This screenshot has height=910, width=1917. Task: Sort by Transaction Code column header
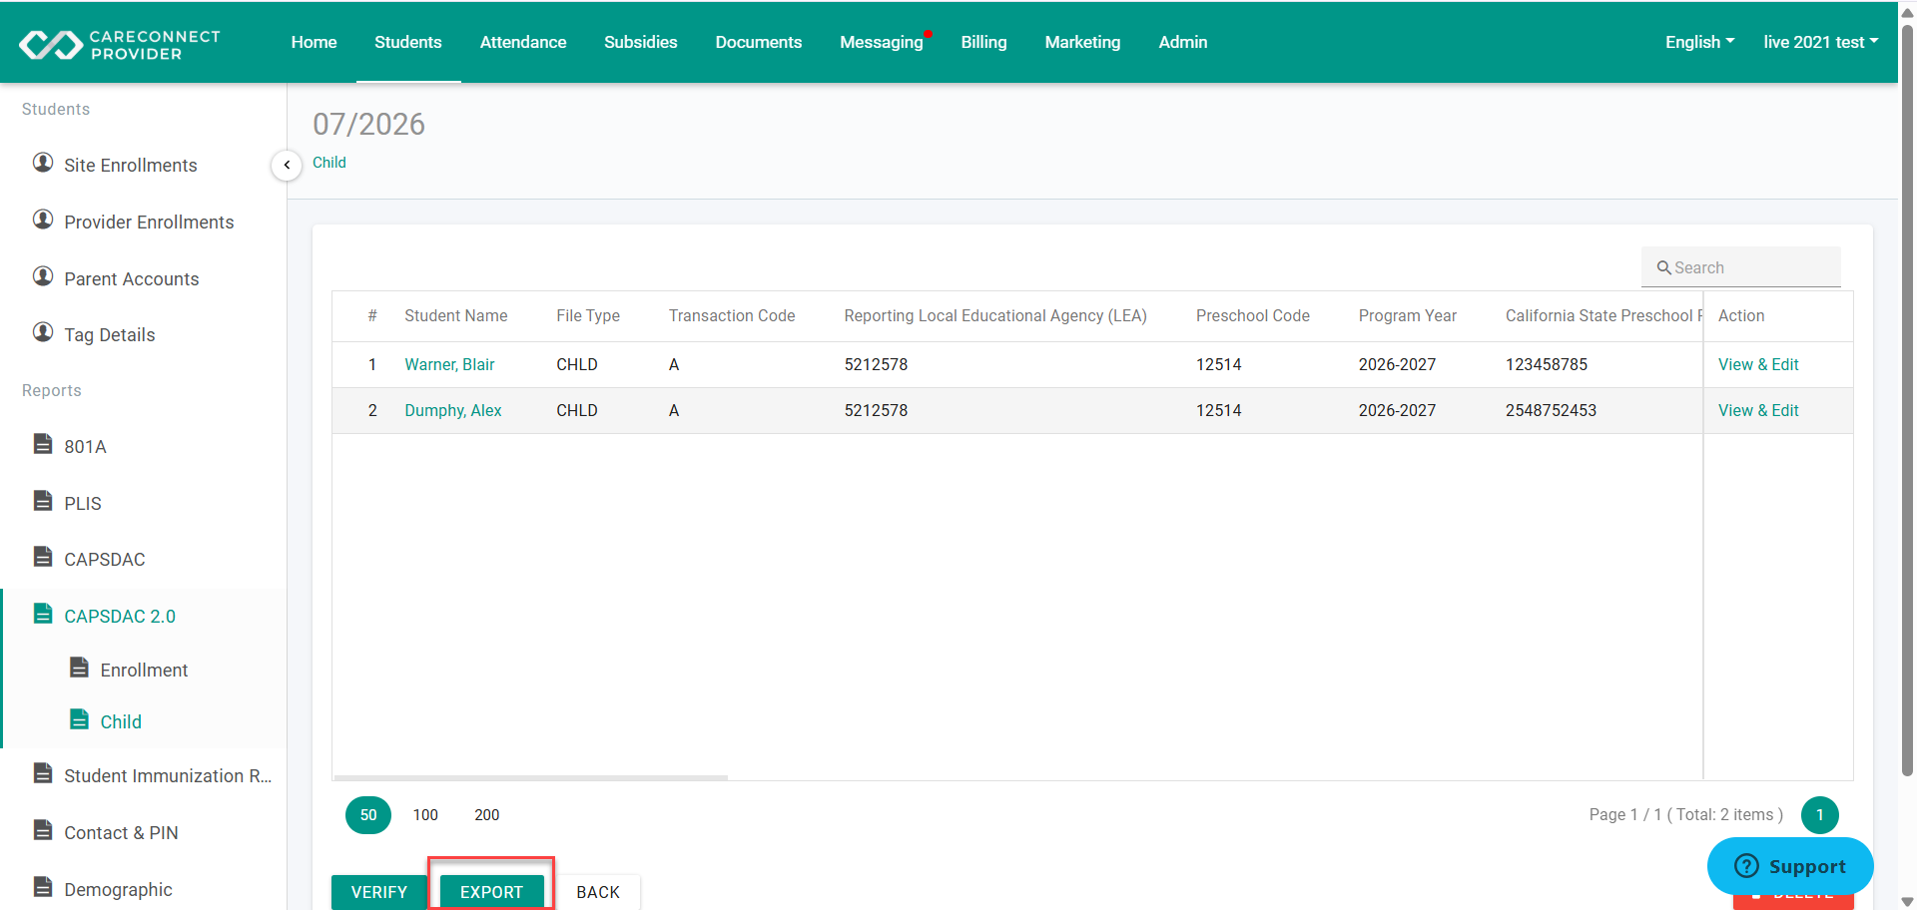click(732, 316)
